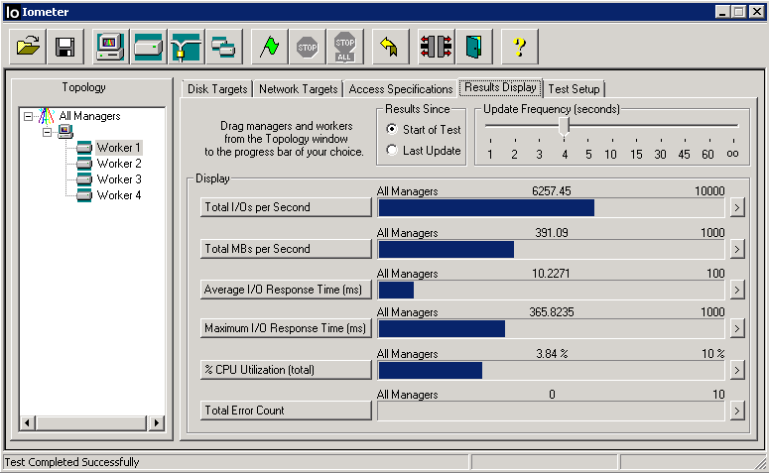Click the Average I/O Response Time progress bar
The image size is (769, 473).
tap(552, 291)
